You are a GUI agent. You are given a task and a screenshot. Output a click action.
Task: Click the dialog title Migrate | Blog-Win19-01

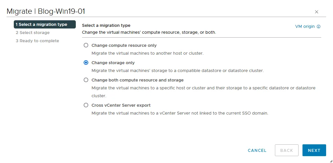click(46, 11)
